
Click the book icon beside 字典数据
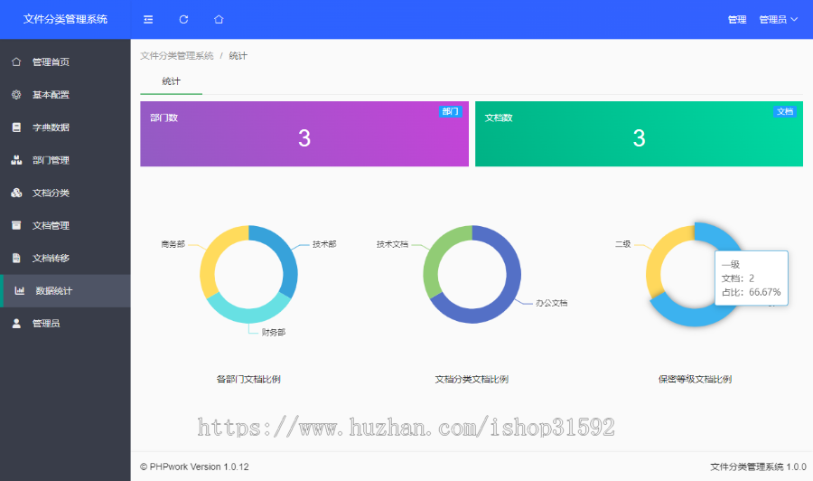point(16,127)
